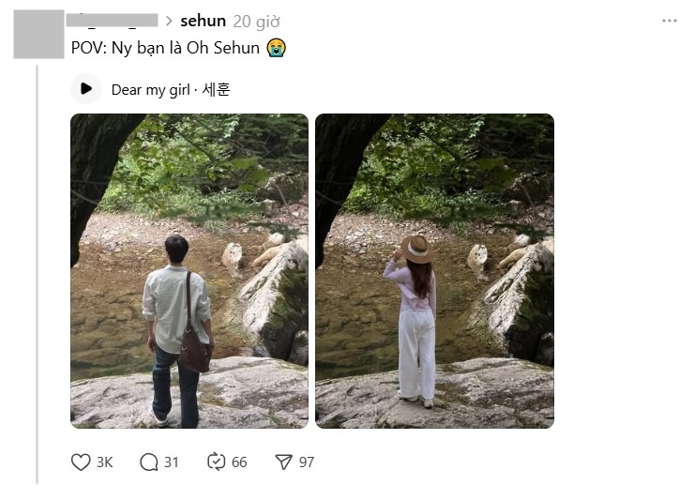Screen dimensions: 679x485
Task: Share the post with the paper plane icon
Action: click(283, 462)
